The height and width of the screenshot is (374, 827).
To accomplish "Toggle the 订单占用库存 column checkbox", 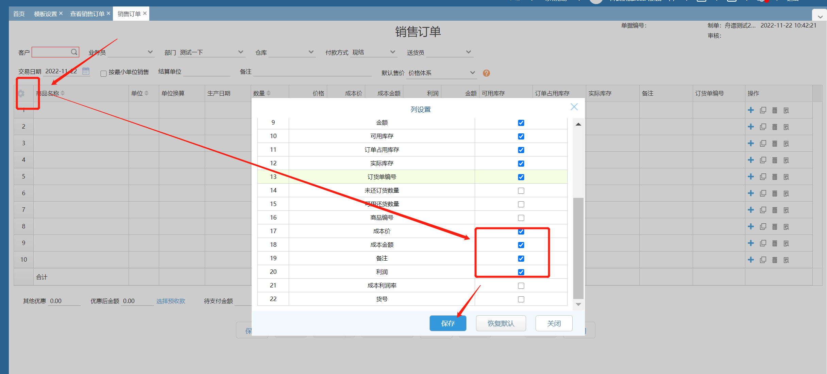I will (x=521, y=150).
